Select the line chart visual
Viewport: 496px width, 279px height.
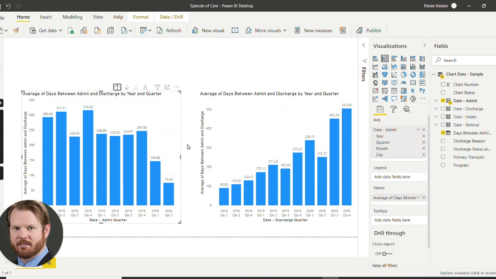(375, 66)
